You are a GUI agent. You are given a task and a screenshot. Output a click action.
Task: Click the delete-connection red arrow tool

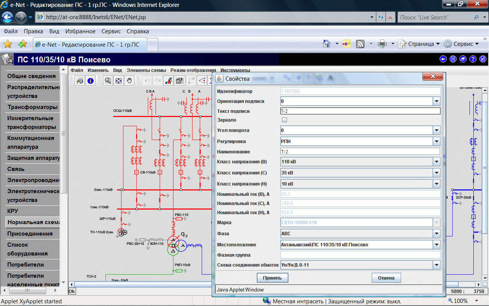(168, 81)
